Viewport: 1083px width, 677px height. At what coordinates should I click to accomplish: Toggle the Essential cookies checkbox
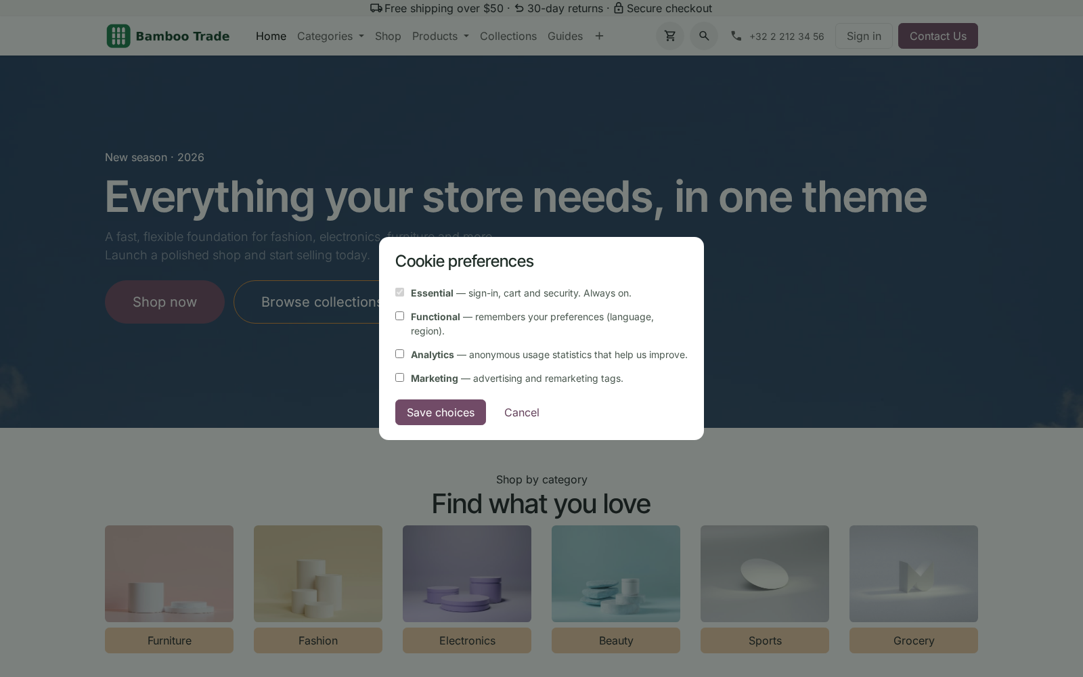tap(399, 292)
